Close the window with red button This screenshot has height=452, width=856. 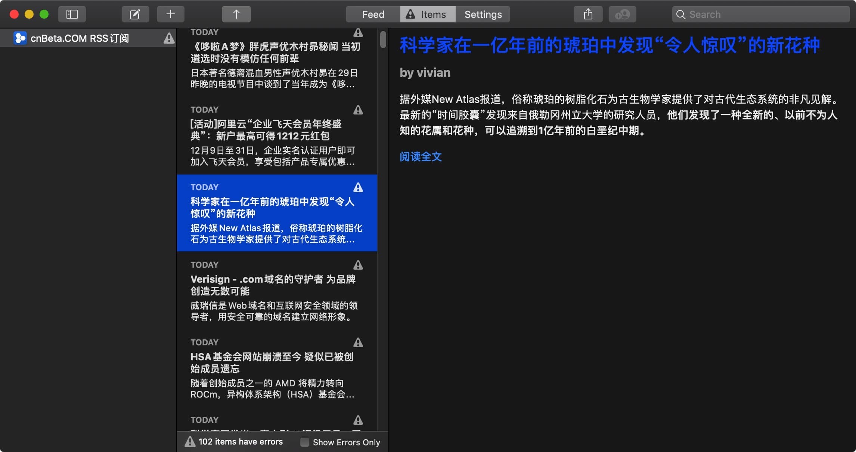point(14,14)
